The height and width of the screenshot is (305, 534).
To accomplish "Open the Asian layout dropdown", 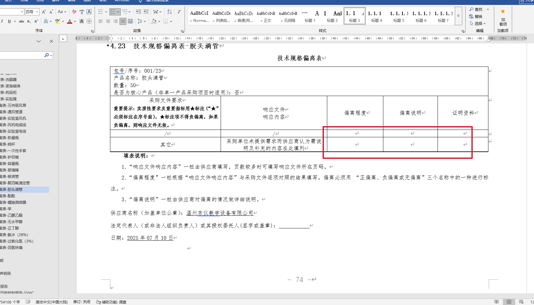I will pos(157,12).
